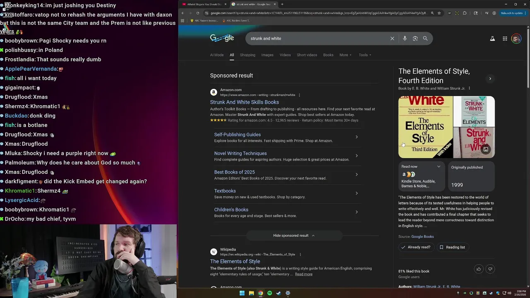Collapse ads with Hide sponsored result

294,236
